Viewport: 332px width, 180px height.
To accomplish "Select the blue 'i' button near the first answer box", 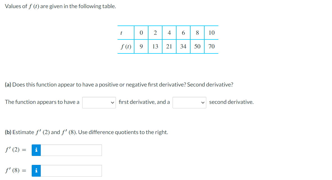I will coord(36,150).
